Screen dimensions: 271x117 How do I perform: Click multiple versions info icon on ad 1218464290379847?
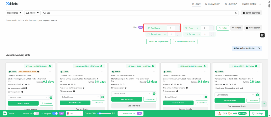point(187,88)
